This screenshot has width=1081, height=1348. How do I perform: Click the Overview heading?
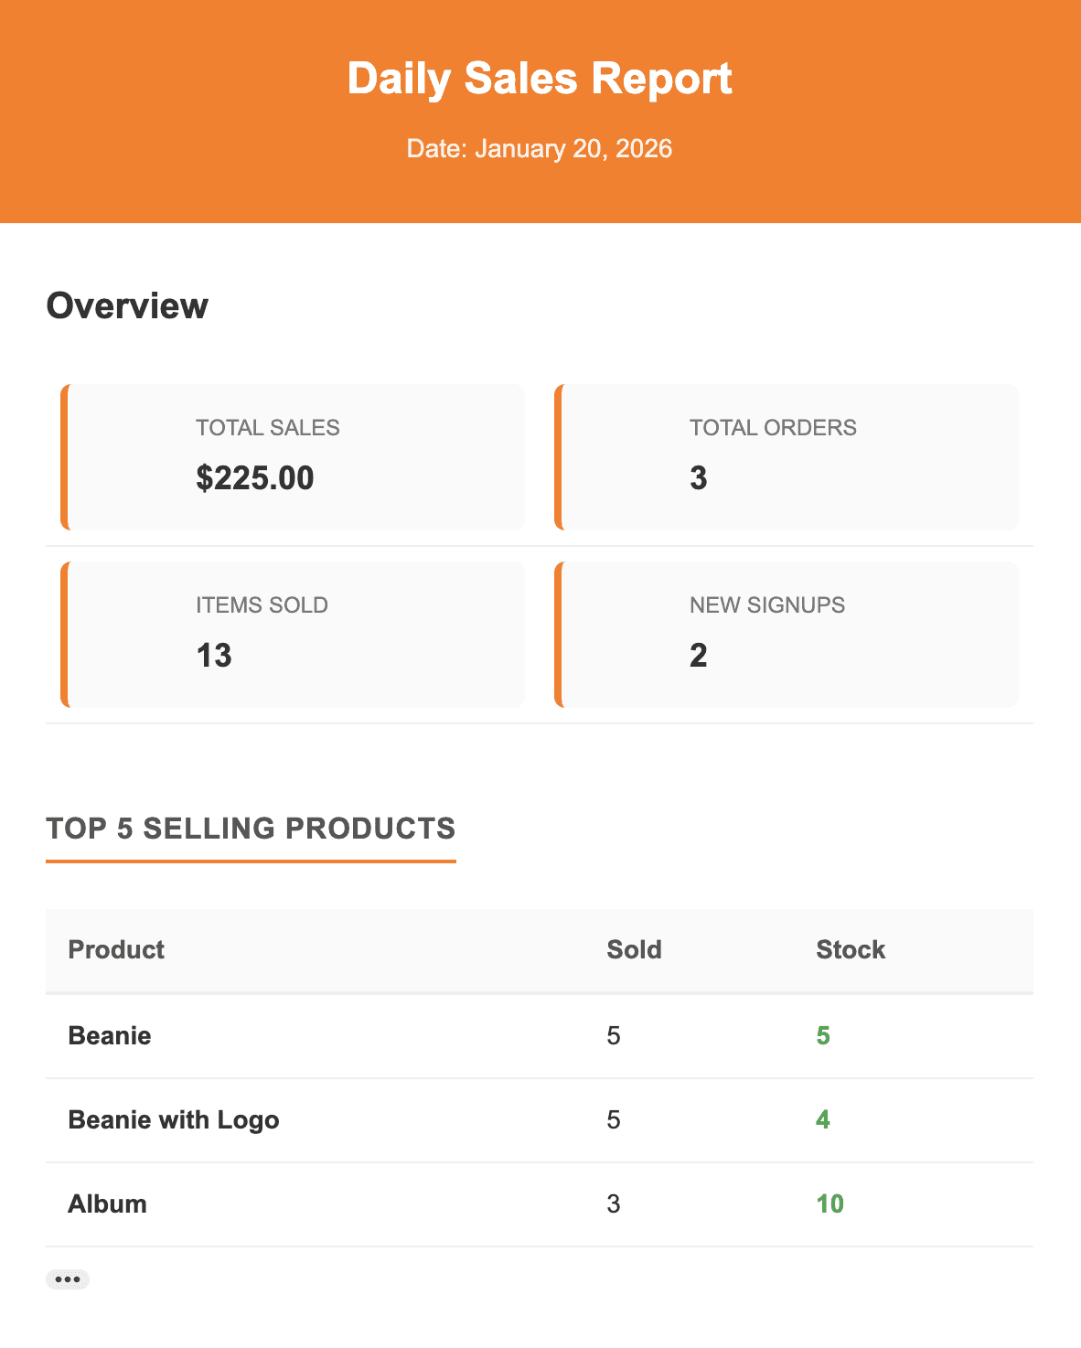tap(127, 305)
